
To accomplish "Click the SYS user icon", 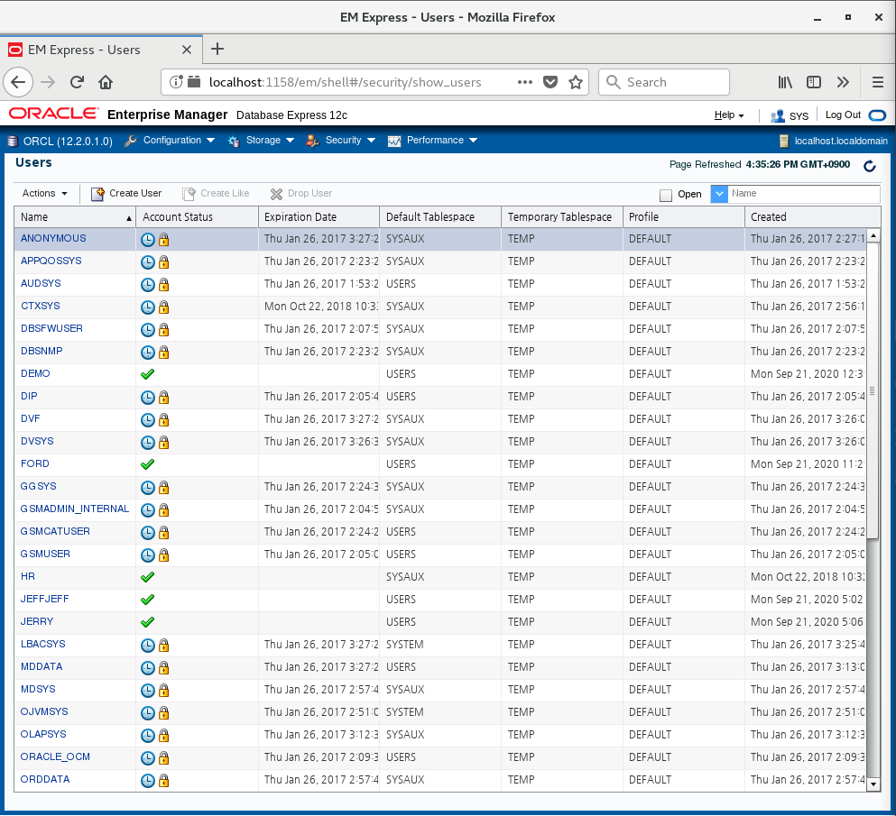I will point(777,116).
